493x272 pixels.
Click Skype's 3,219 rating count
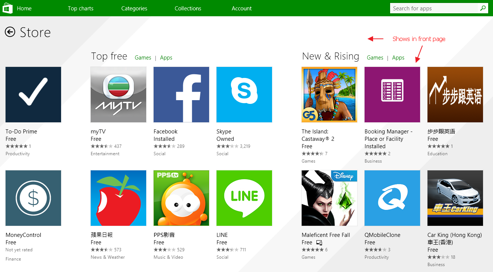[245, 146]
